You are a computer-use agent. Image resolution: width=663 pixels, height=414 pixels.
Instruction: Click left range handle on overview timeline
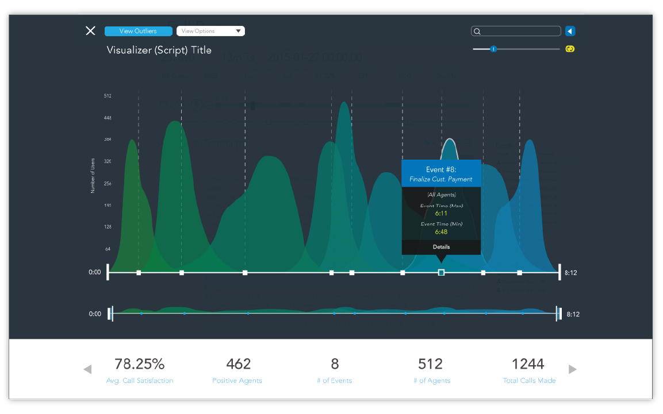click(x=111, y=314)
